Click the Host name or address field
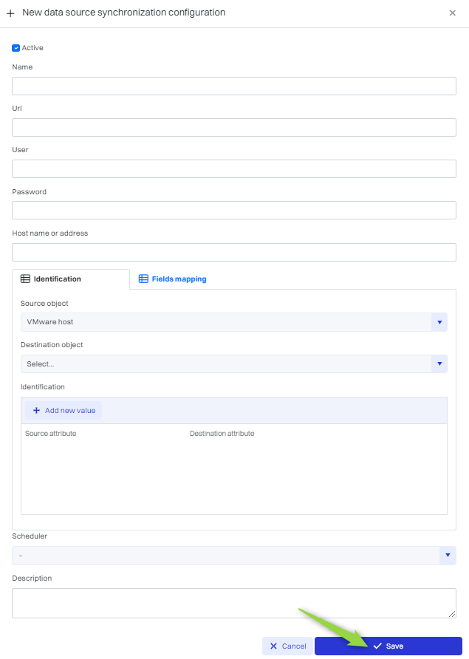 (233, 253)
